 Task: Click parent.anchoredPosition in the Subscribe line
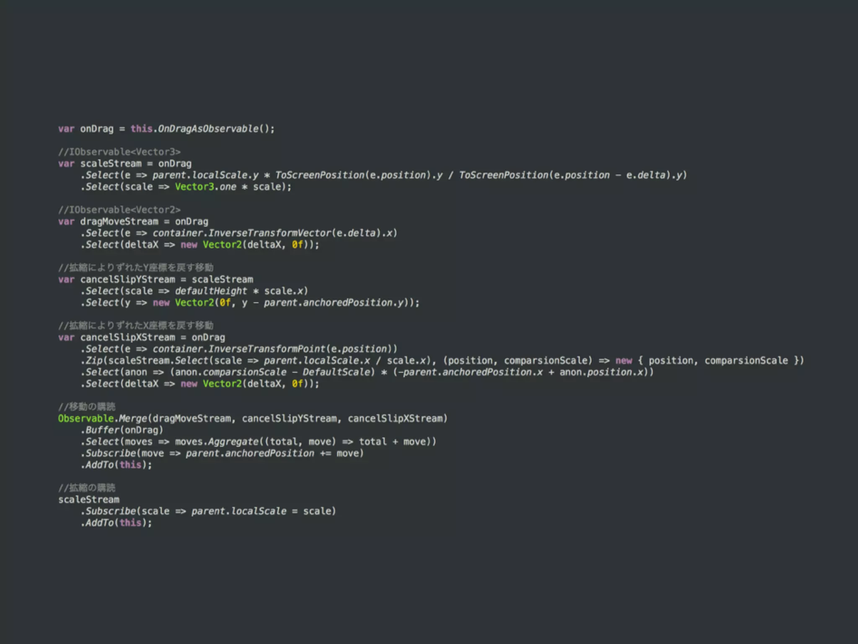250,453
